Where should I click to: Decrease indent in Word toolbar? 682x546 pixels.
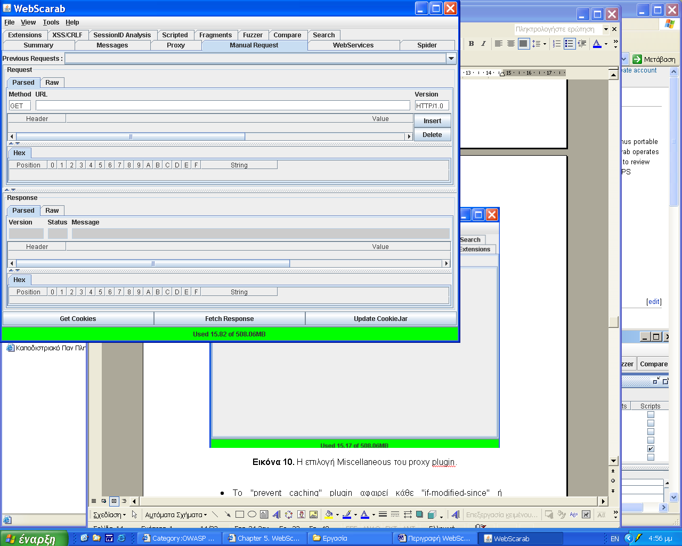point(582,44)
